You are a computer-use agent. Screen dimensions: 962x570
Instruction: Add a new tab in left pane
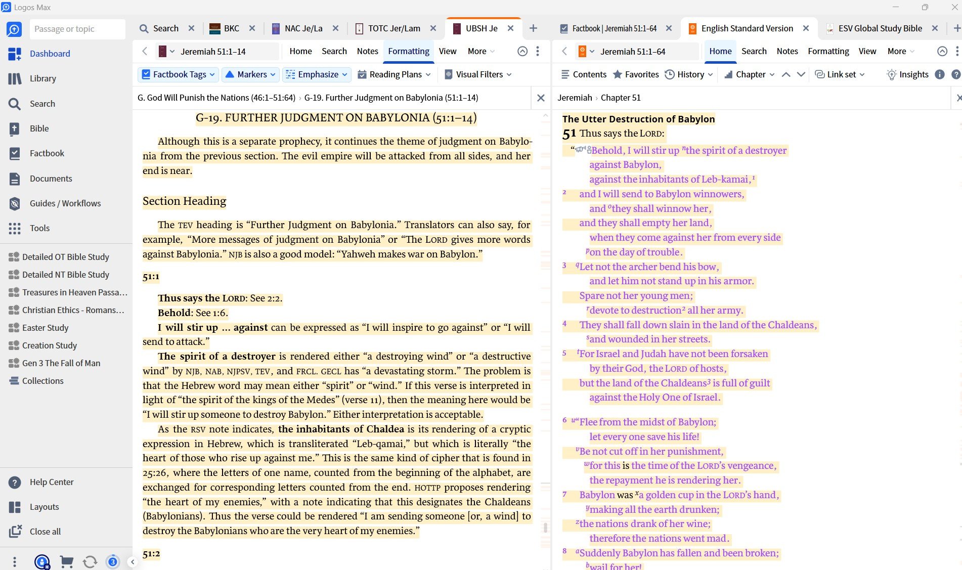tap(533, 28)
